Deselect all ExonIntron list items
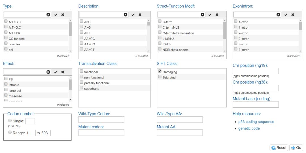Image resolution: width=306 pixels, height=153 pixels. click(293, 14)
